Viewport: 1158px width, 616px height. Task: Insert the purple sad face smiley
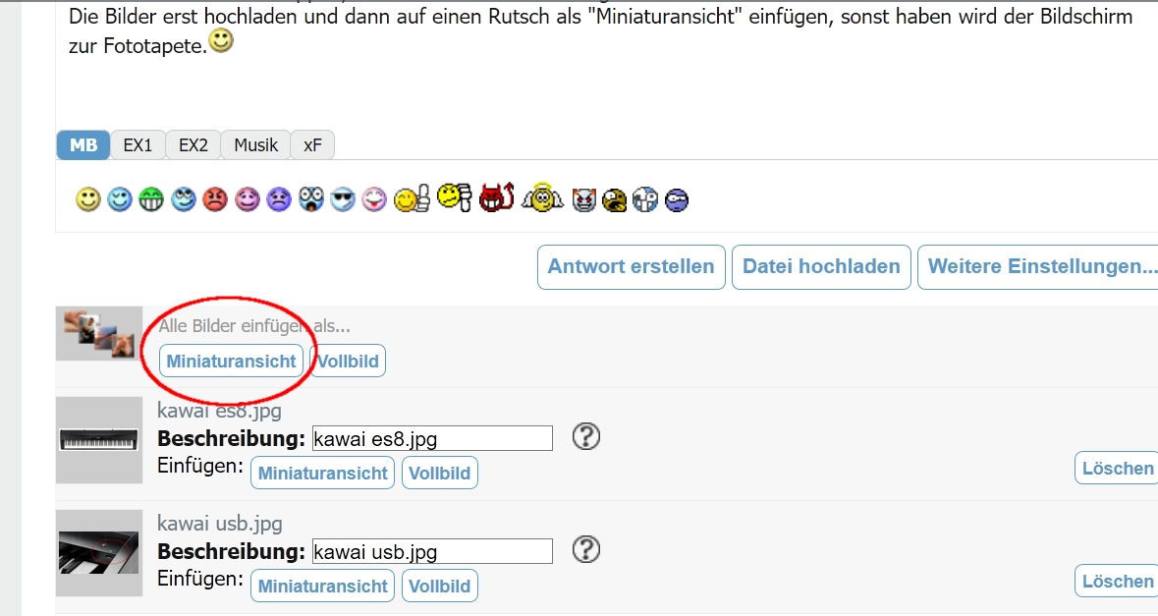click(278, 199)
